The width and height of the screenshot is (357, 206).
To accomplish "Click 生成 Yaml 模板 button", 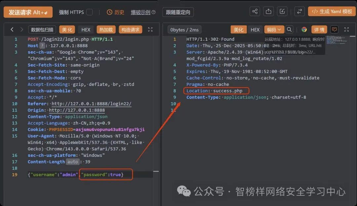I will [x=332, y=11].
